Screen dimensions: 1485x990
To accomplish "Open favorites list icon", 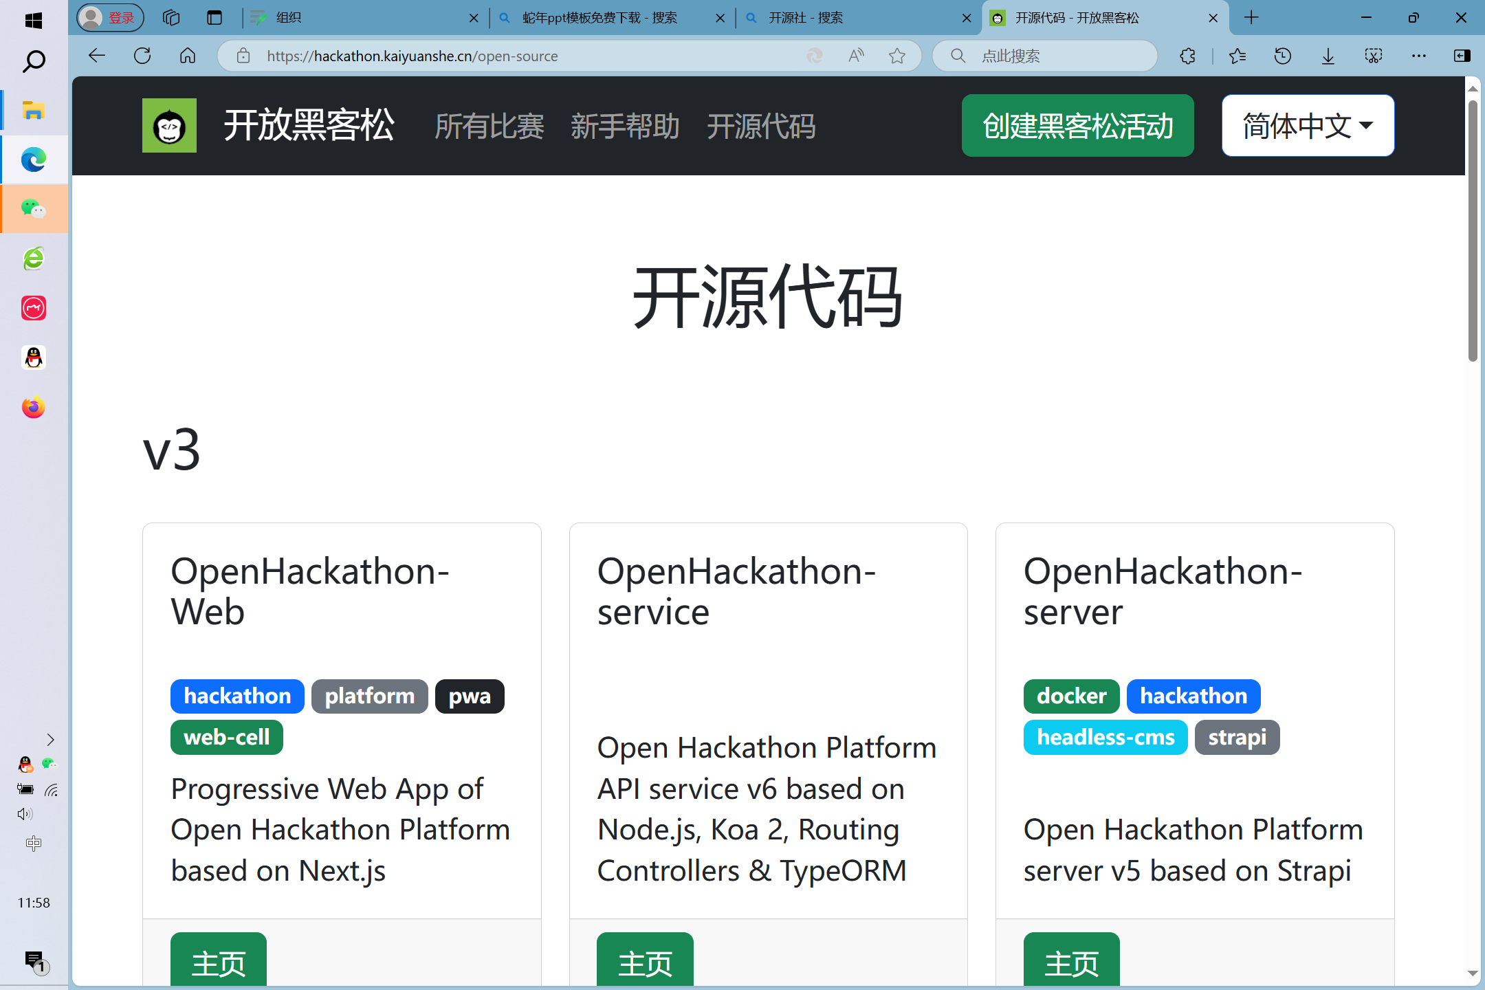I will tap(1237, 56).
